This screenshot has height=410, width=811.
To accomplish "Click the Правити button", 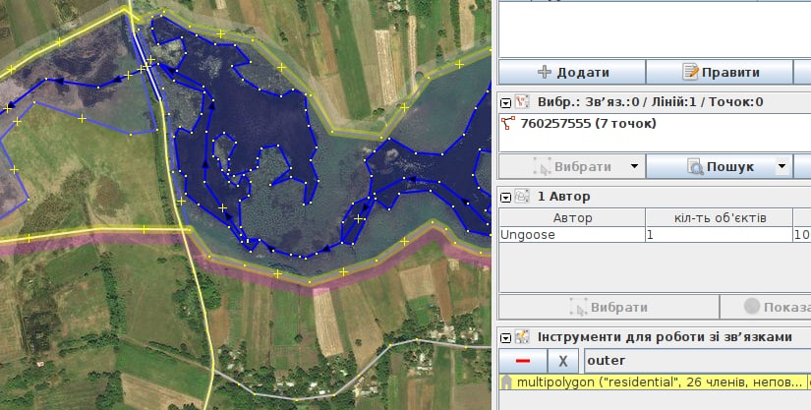I will click(x=720, y=72).
